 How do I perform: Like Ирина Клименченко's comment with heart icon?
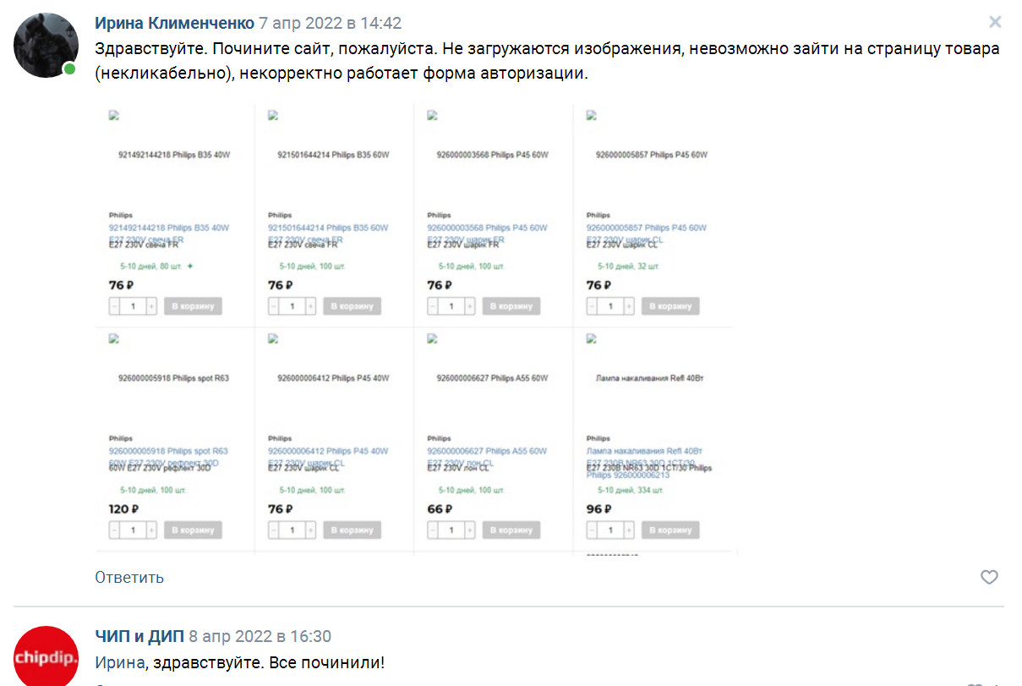coord(989,578)
